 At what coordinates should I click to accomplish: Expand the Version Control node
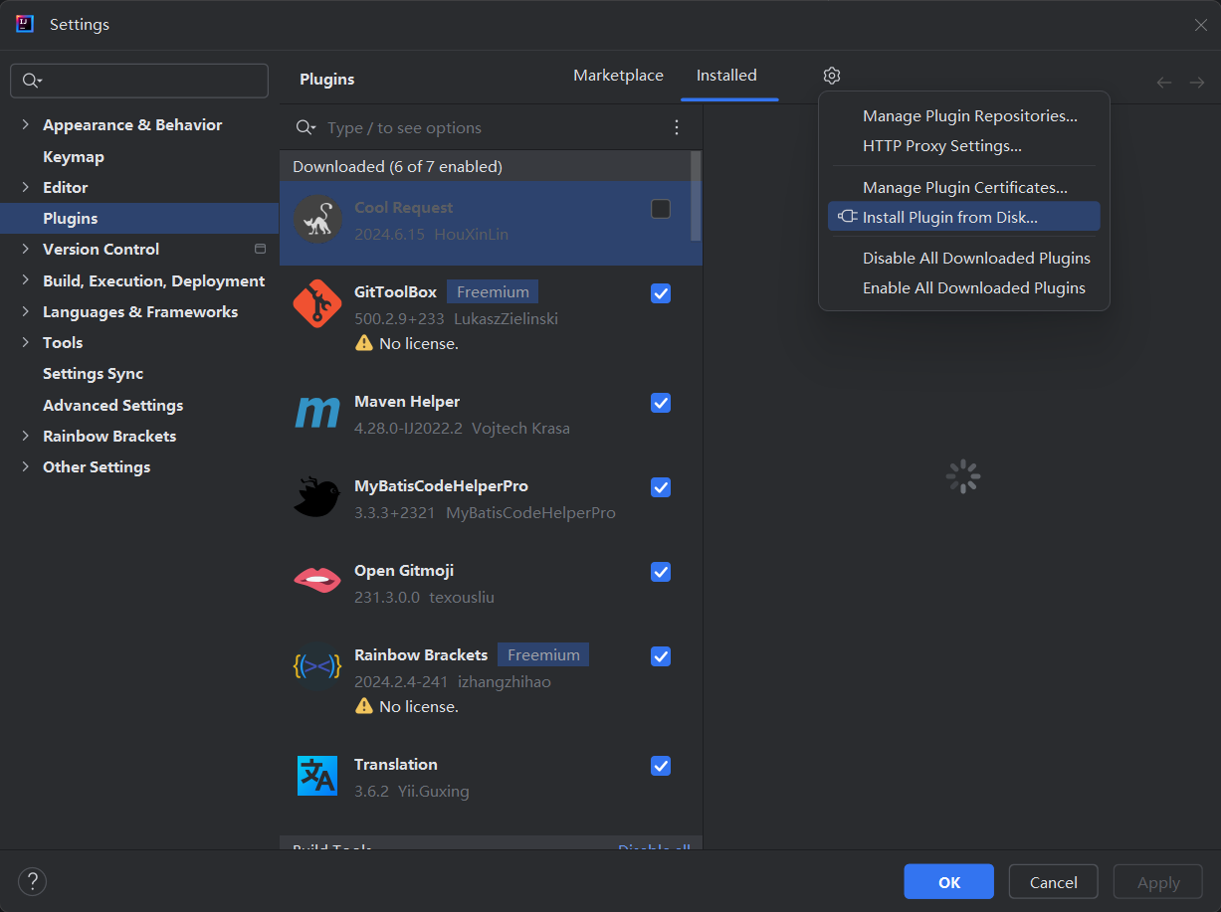click(26, 249)
